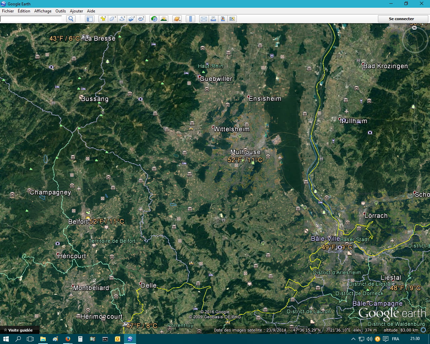
Task: Open the Ajouter menu
Action: pyautogui.click(x=76, y=11)
